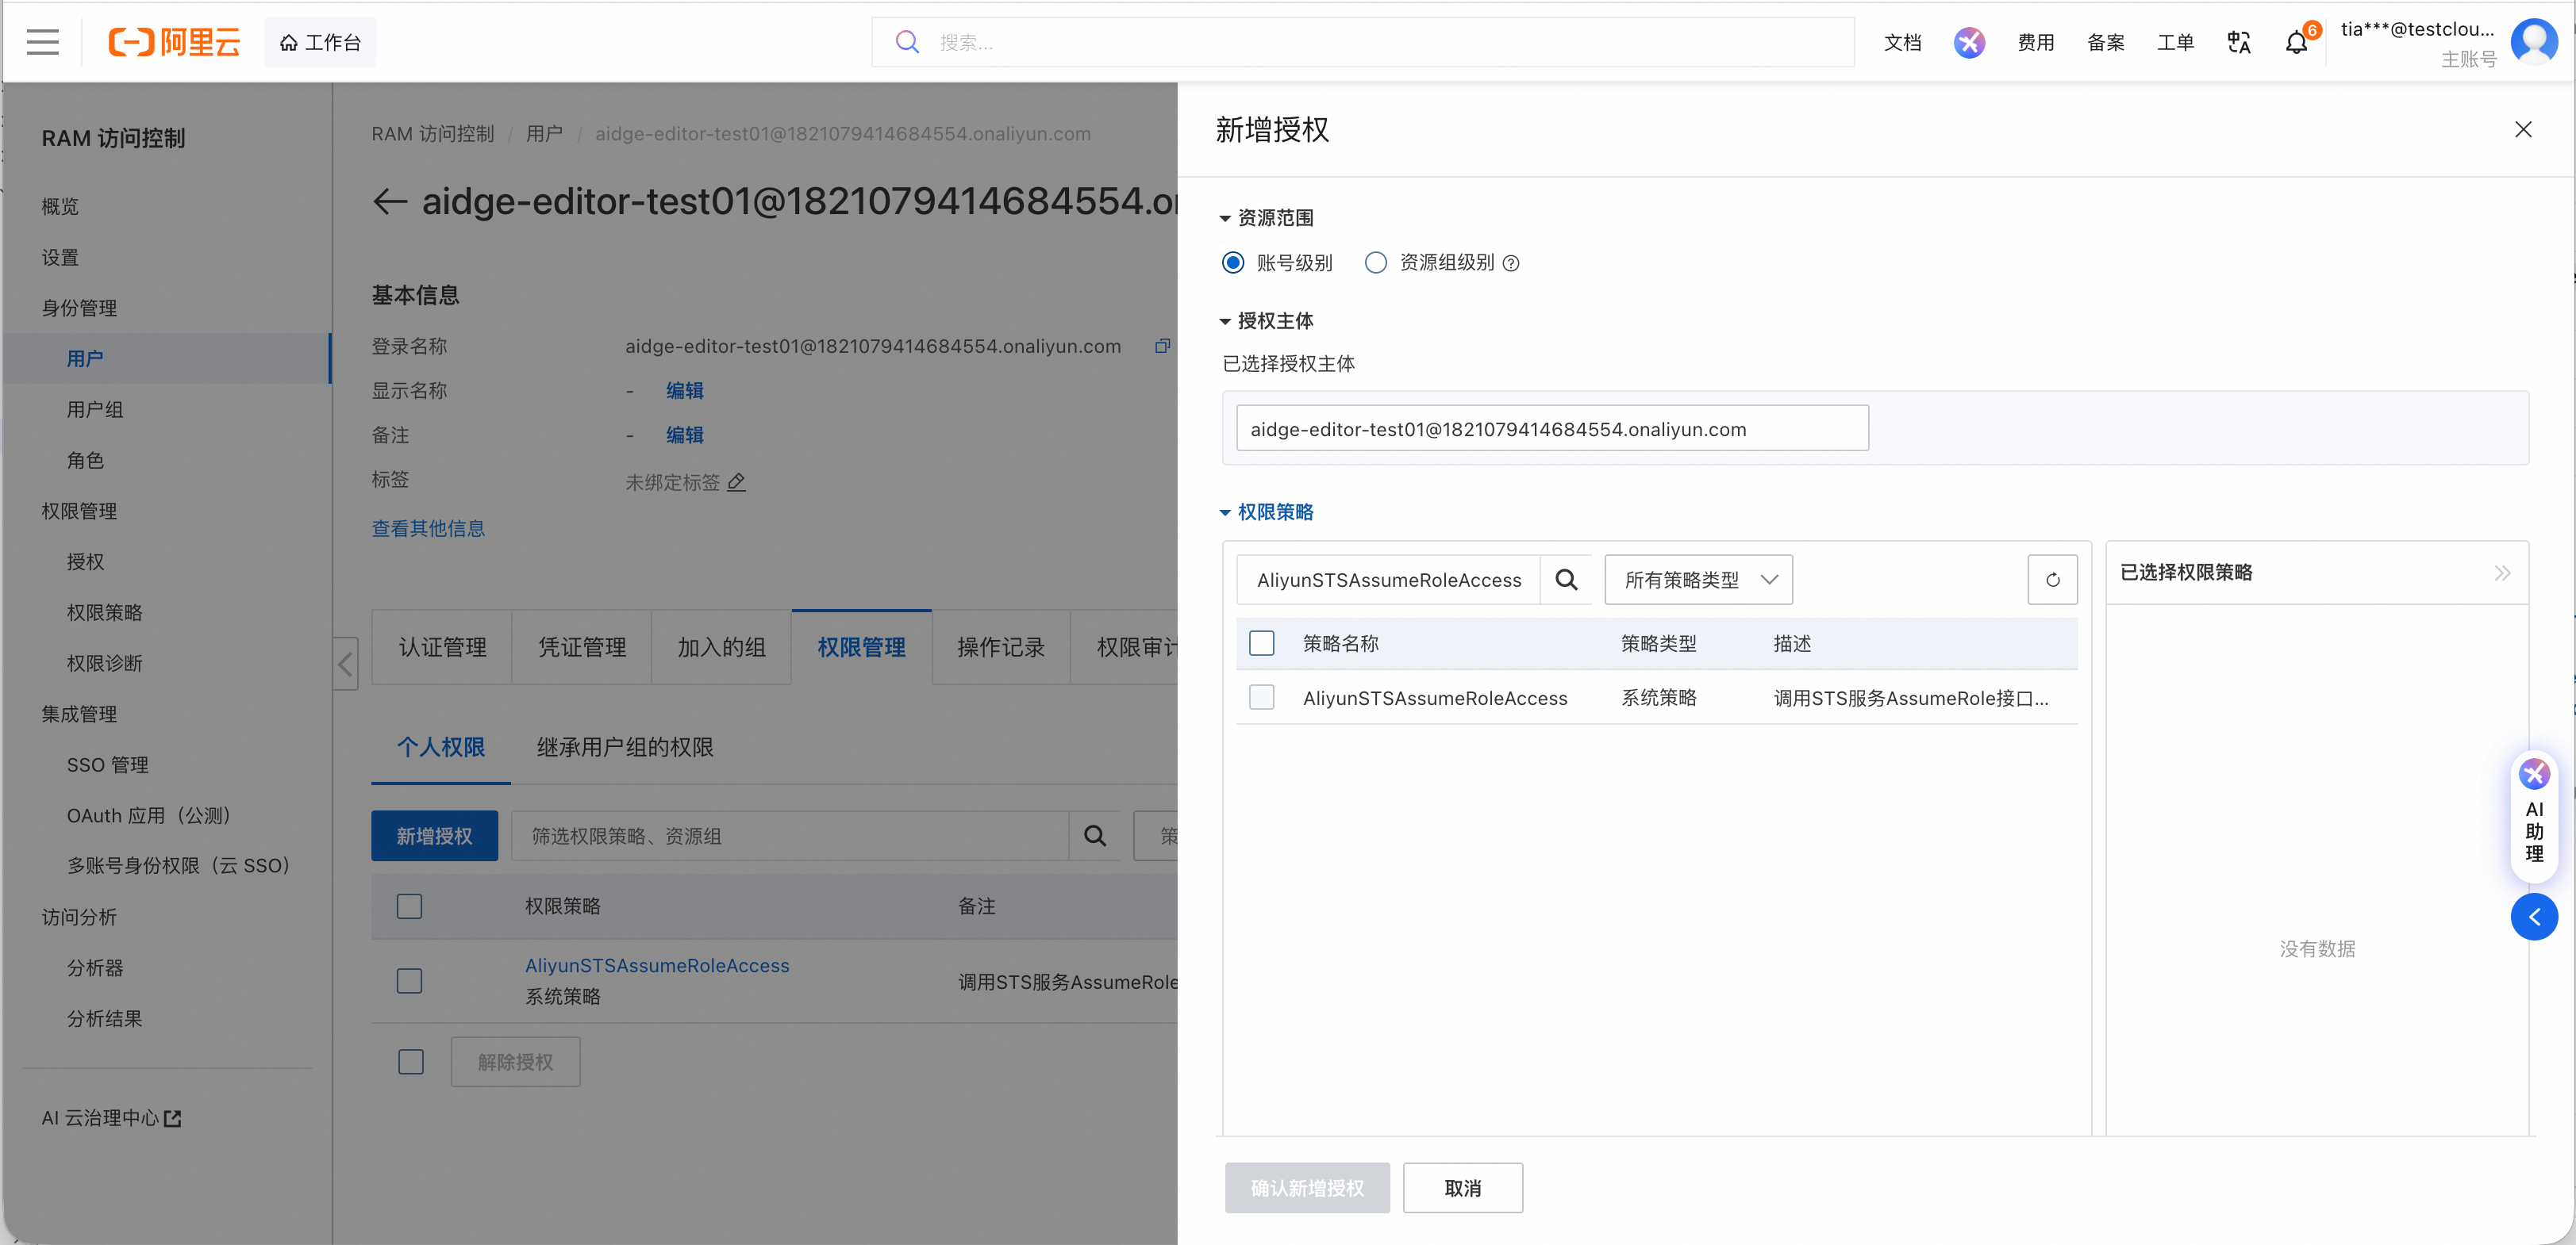Viewport: 2576px width, 1245px height.
Task: Click the help icon next to 资源组级别
Action: (x=1511, y=262)
